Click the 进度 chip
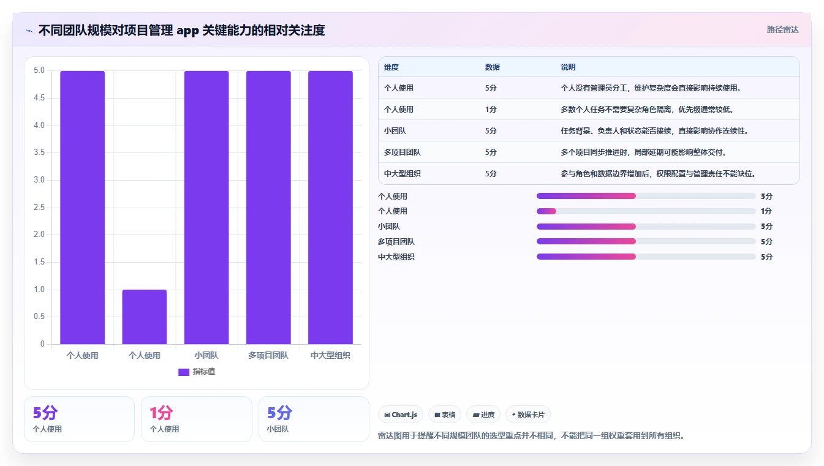The height and width of the screenshot is (466, 824). [483, 415]
